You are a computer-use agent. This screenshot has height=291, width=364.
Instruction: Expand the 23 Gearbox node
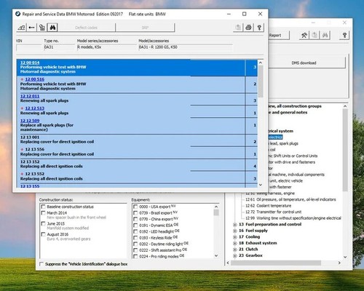235,255
